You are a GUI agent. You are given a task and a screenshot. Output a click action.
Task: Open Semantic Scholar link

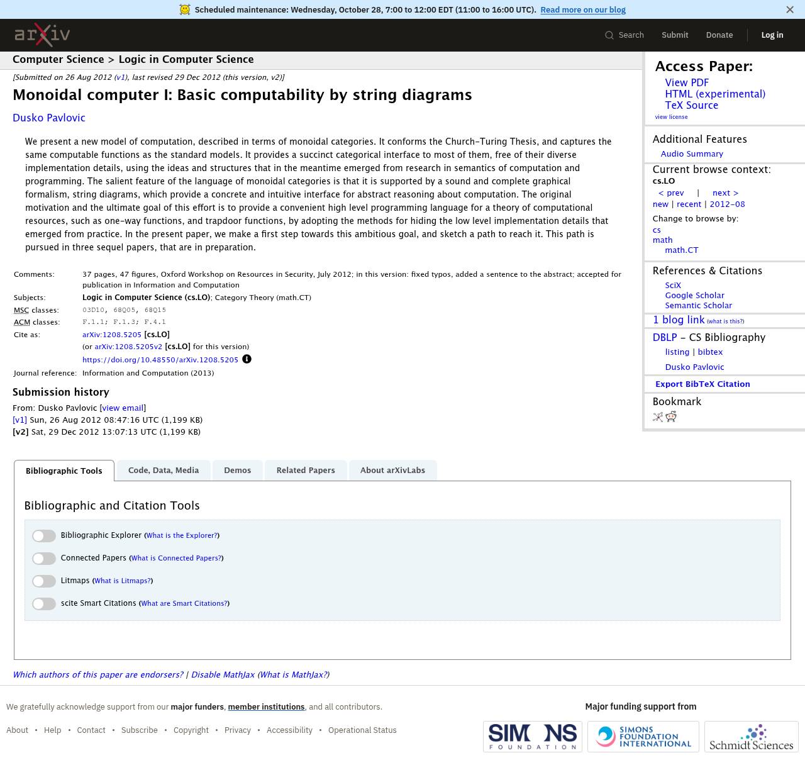click(698, 305)
